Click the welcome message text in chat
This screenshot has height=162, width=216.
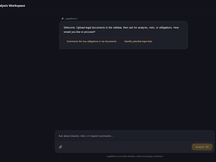pyautogui.click(x=121, y=30)
